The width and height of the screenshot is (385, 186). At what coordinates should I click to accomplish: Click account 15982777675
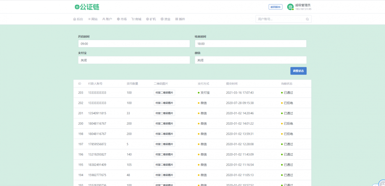pos(97,175)
